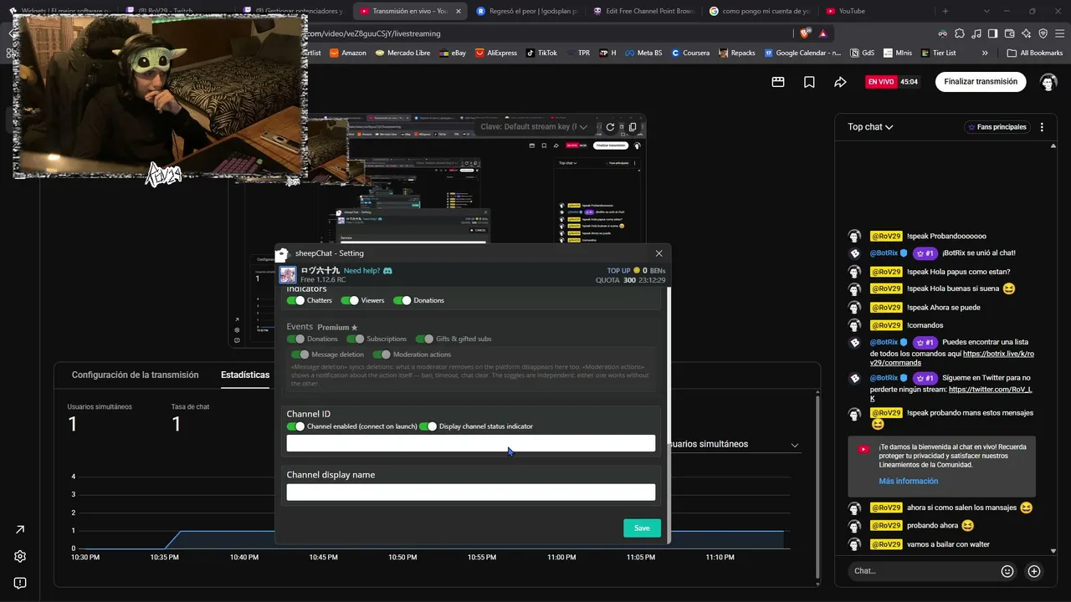Screen dimensions: 1071x602
Task: Click the mask extension icon in toolbar
Action: (942, 33)
